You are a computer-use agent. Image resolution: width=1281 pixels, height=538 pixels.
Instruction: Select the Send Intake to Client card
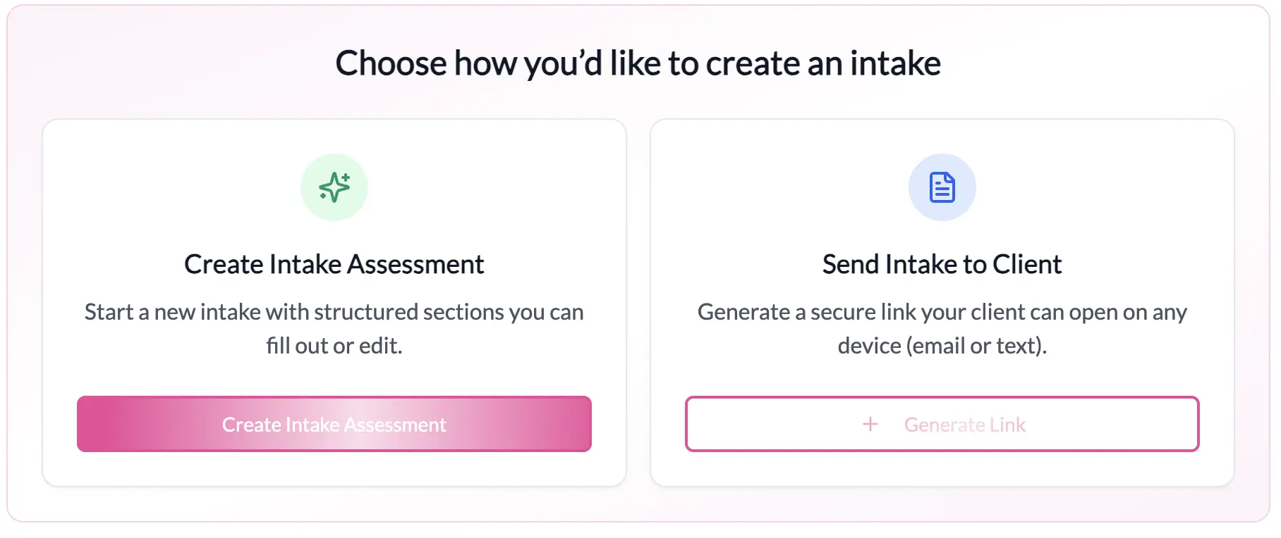tap(942, 301)
